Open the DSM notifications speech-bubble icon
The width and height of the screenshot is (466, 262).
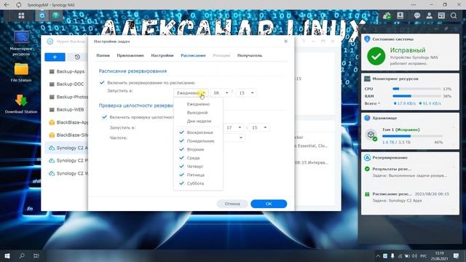pyautogui.click(x=417, y=16)
